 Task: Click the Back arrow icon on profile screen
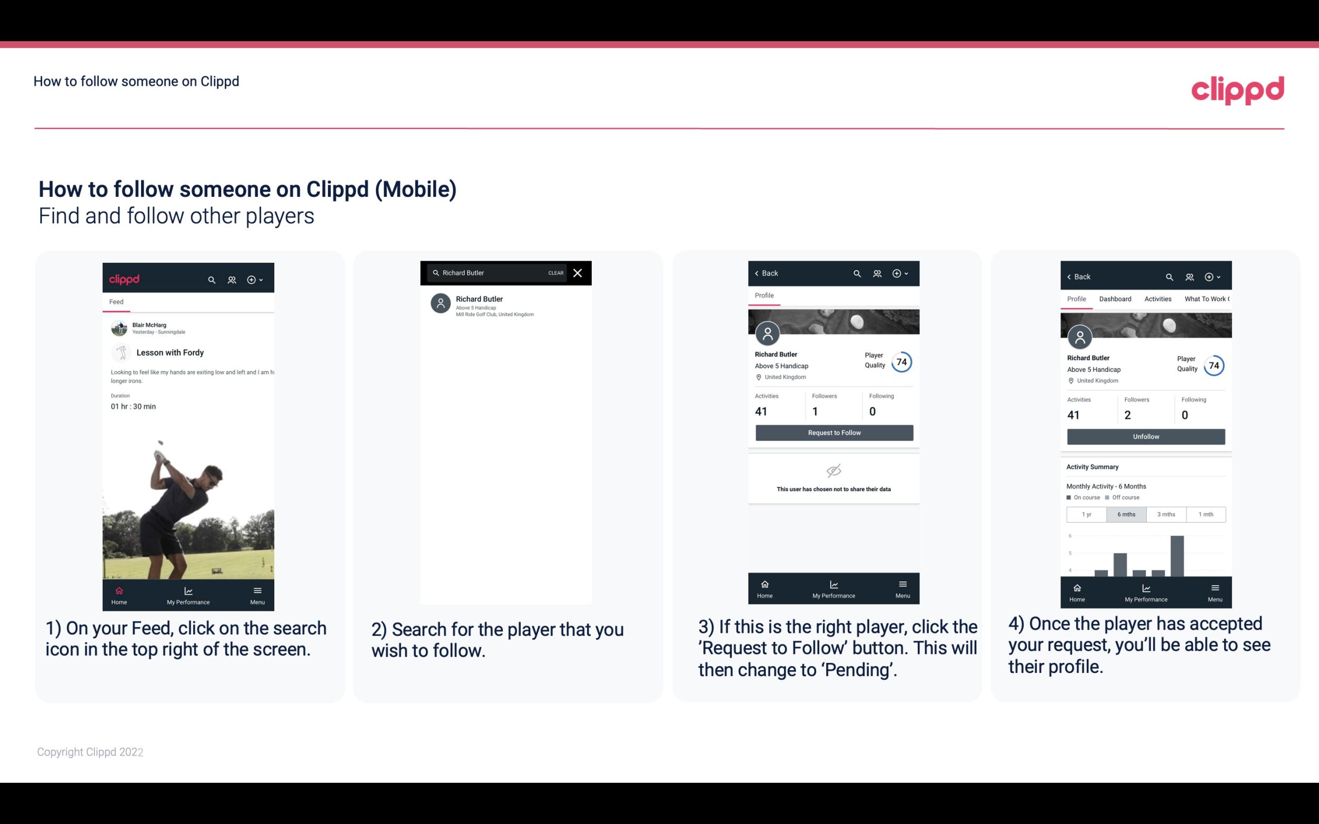click(x=759, y=273)
